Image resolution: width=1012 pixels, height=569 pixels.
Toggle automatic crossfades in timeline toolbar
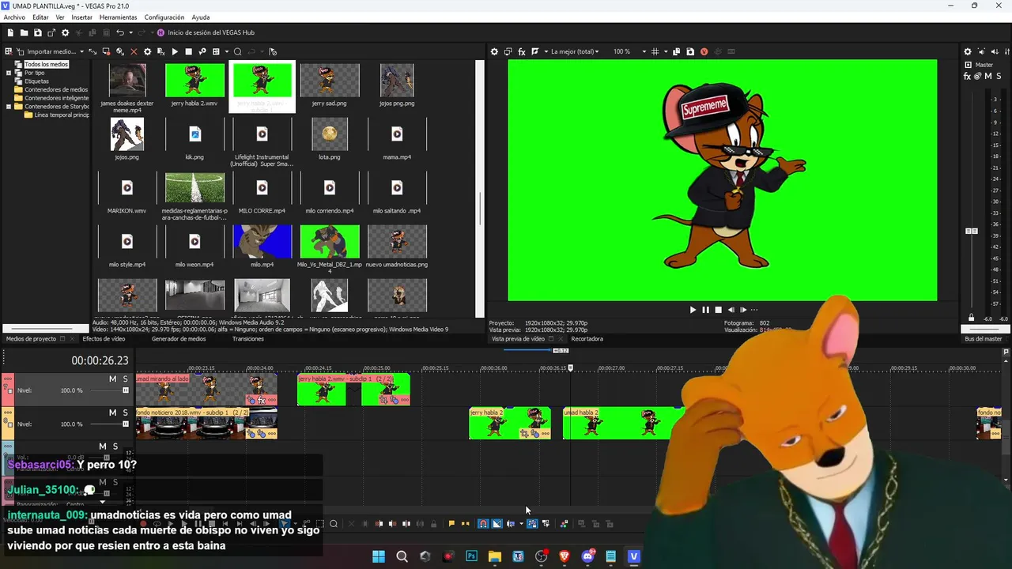tap(497, 523)
